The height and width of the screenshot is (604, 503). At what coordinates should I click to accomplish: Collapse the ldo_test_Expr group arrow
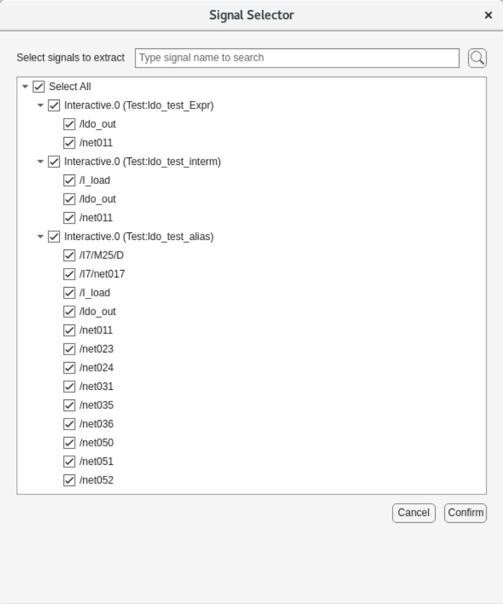40,106
